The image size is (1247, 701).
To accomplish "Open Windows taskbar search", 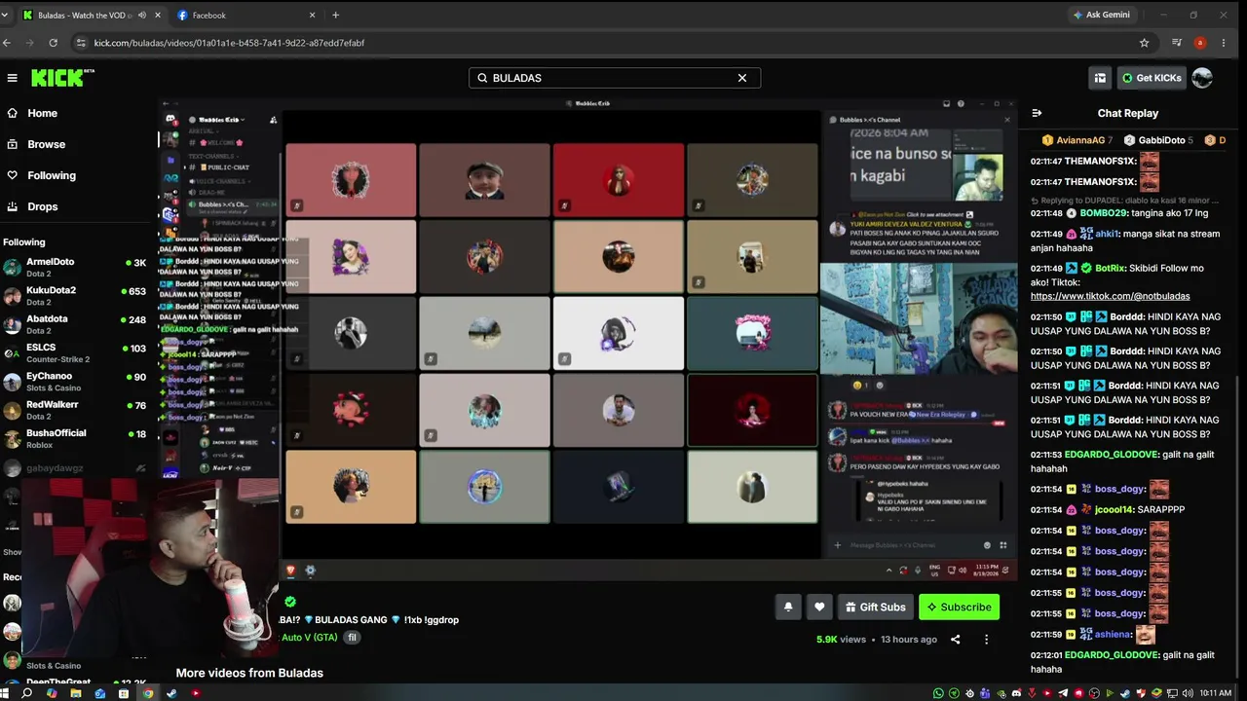I will click(x=27, y=693).
